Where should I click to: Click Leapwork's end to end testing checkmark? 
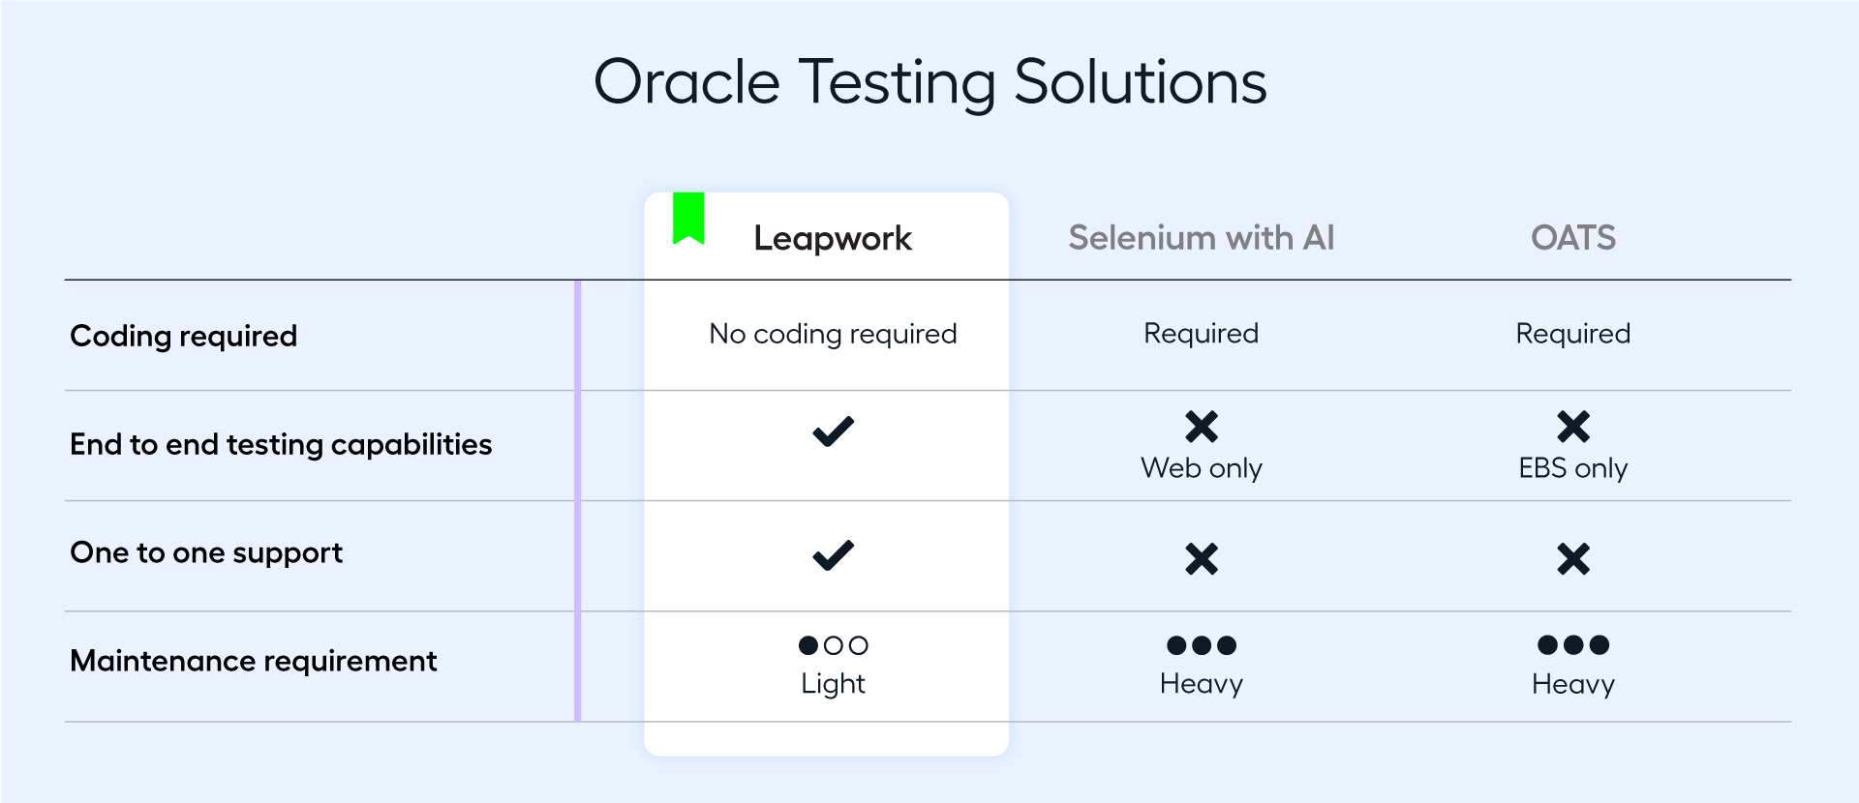[833, 431]
